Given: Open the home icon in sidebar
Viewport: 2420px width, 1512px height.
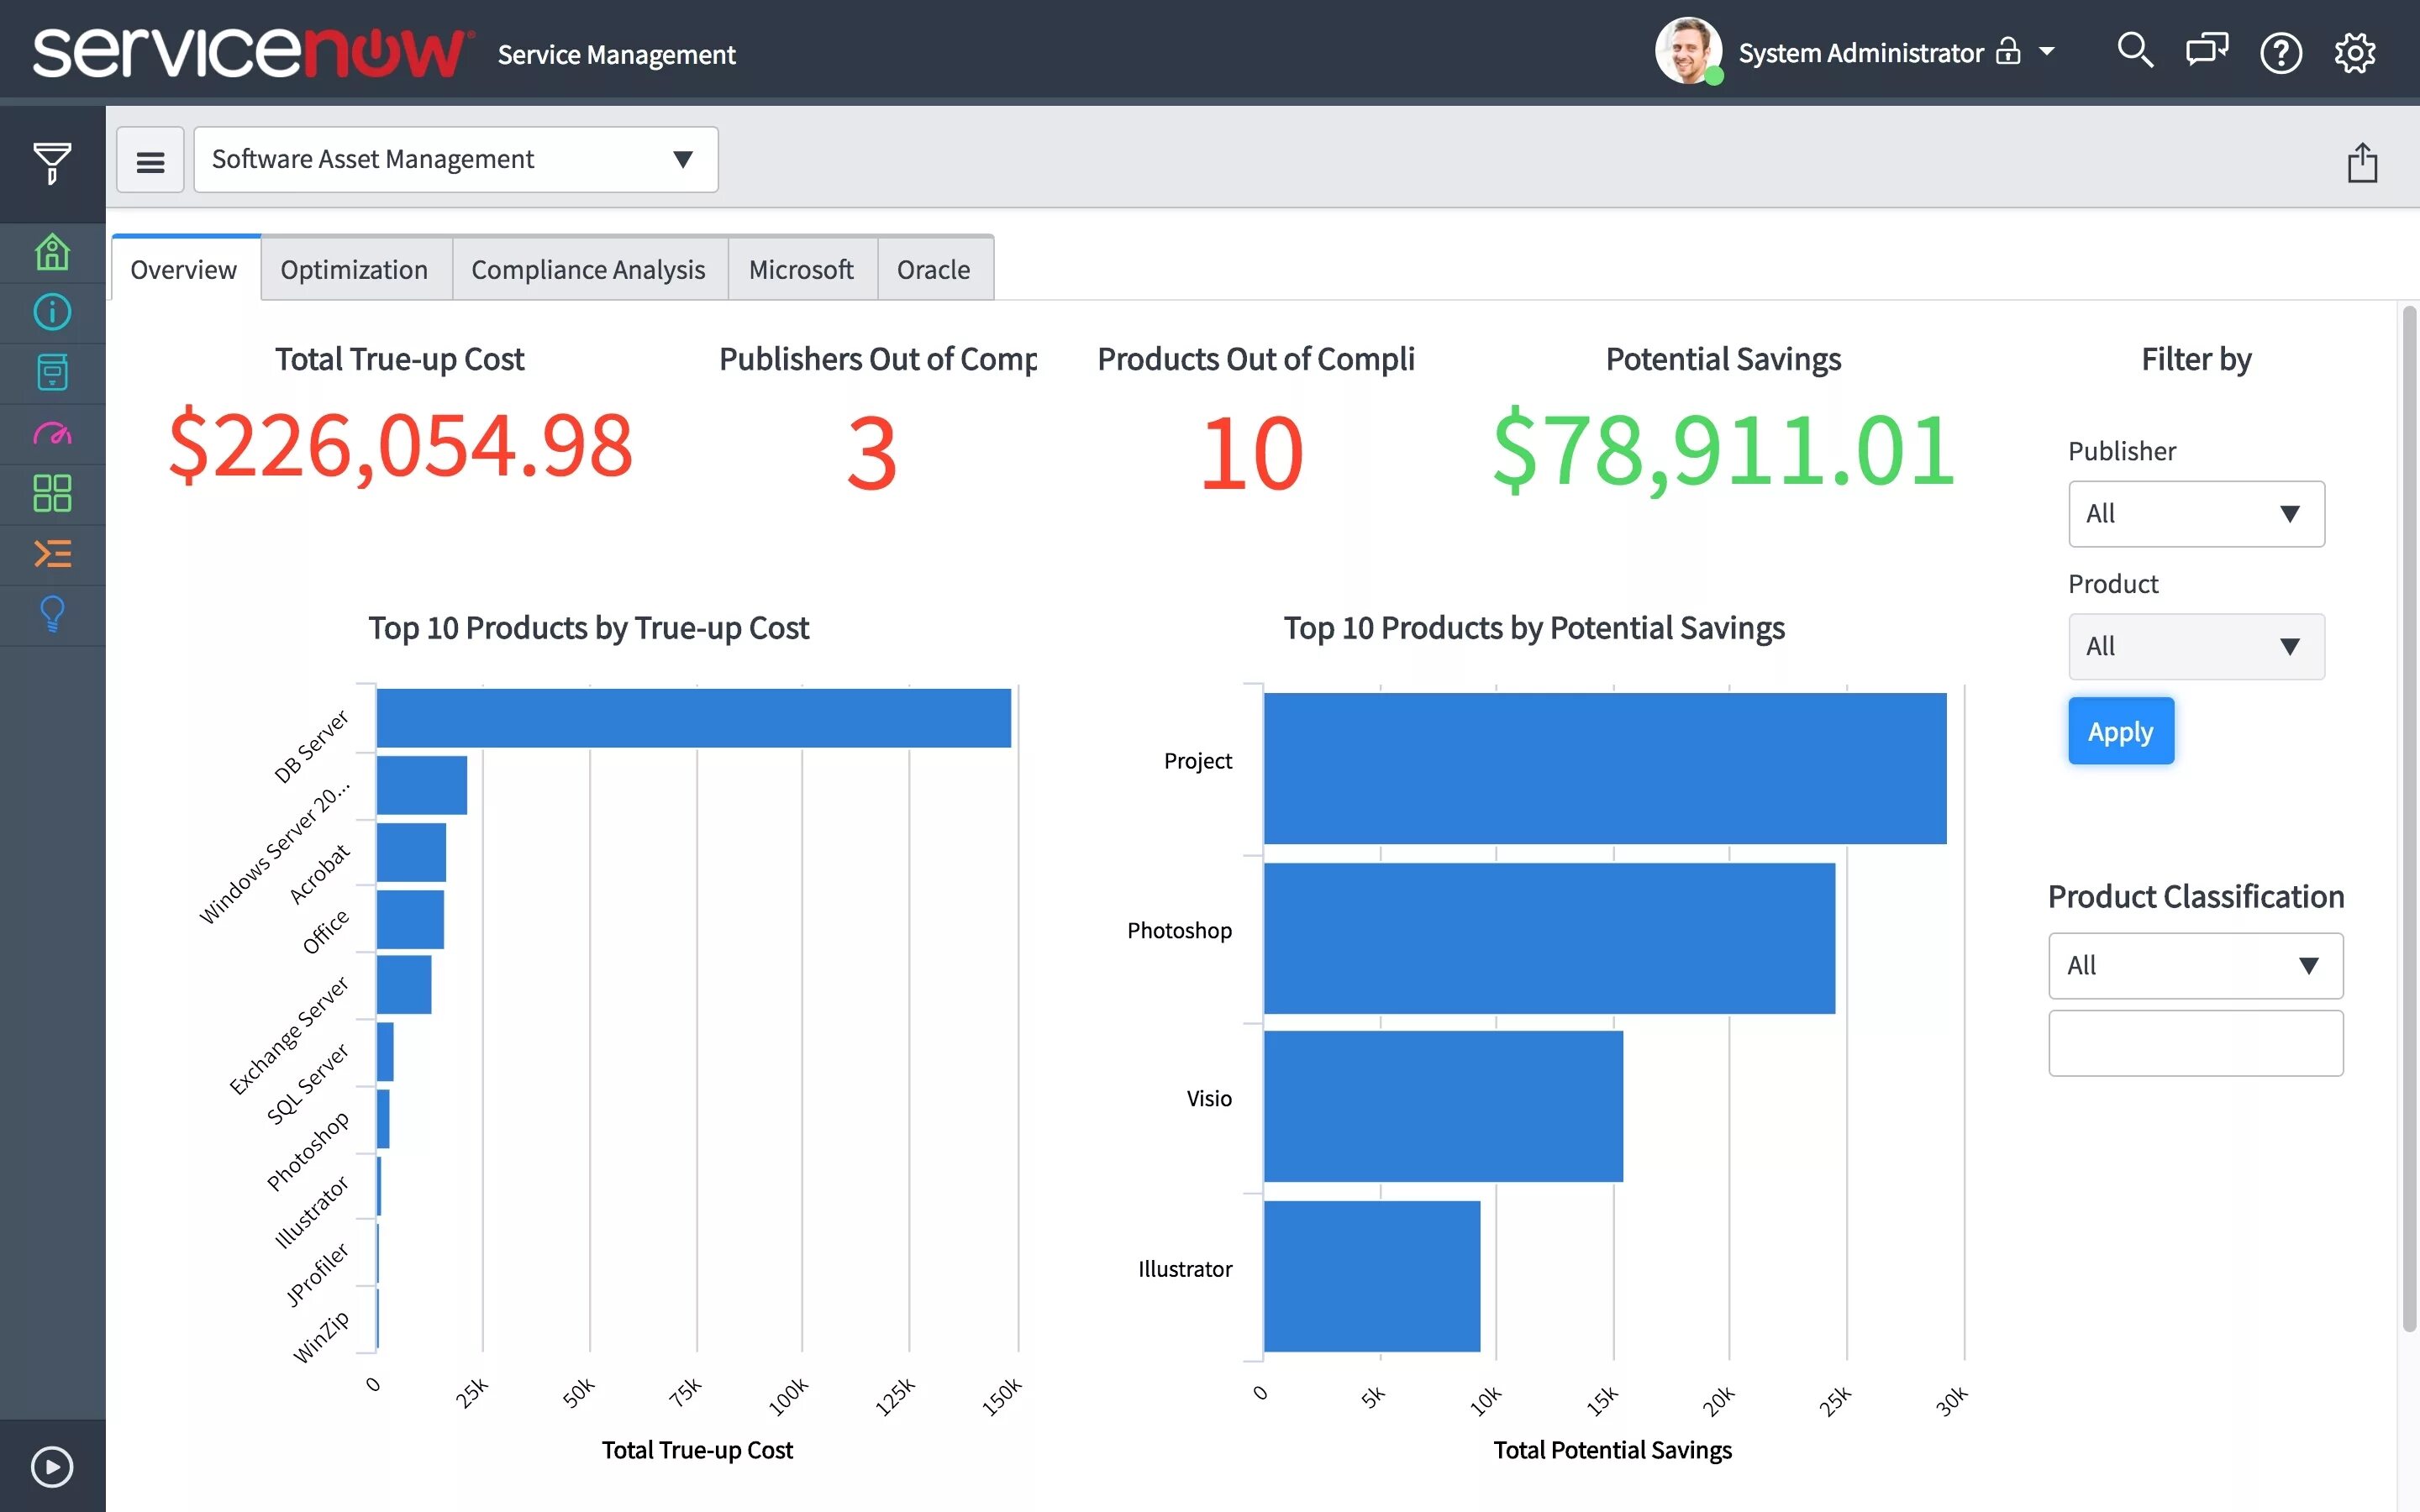Looking at the screenshot, I should click(x=52, y=252).
